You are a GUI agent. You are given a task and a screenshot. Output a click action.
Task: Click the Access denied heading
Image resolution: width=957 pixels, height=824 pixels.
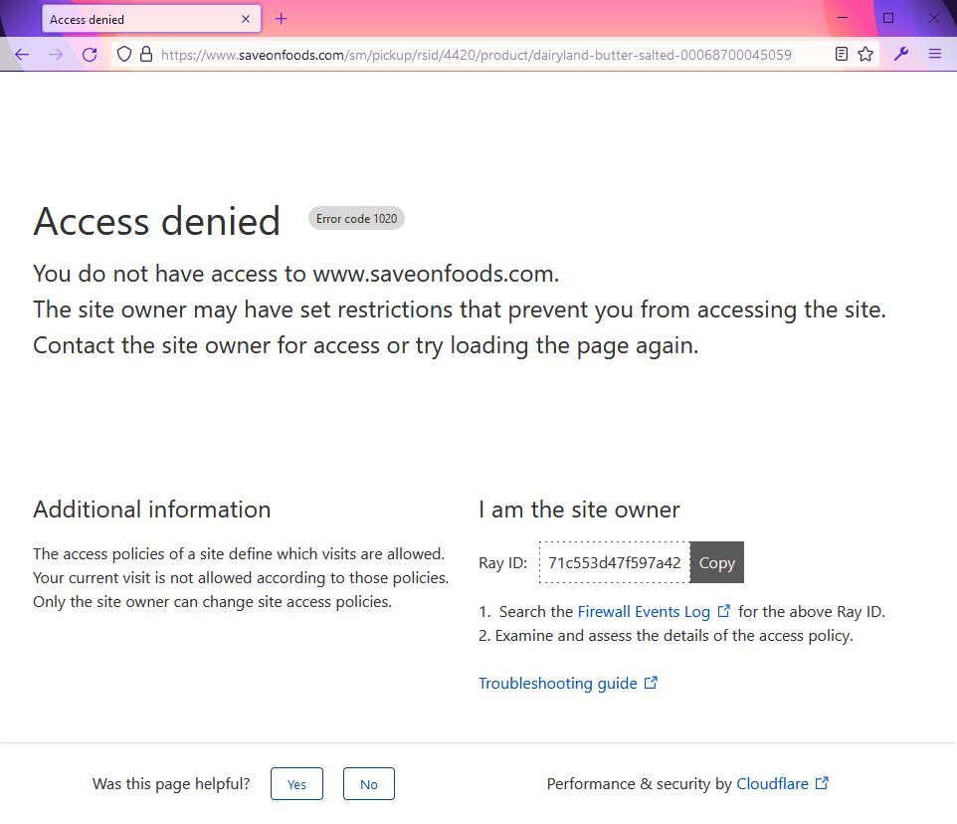point(157,221)
